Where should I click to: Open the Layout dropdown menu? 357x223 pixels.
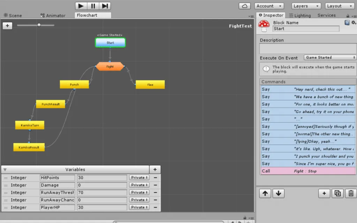339,6
